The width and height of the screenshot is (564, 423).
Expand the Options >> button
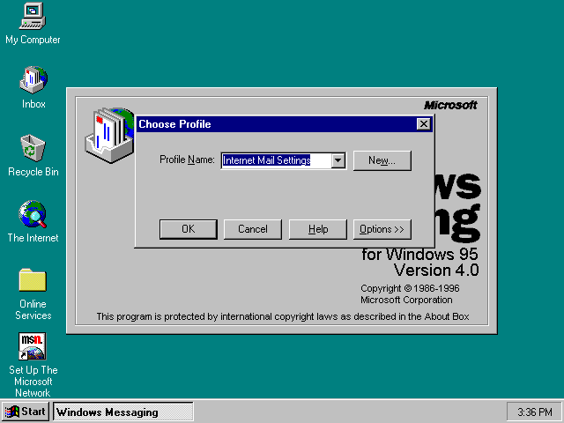382,229
